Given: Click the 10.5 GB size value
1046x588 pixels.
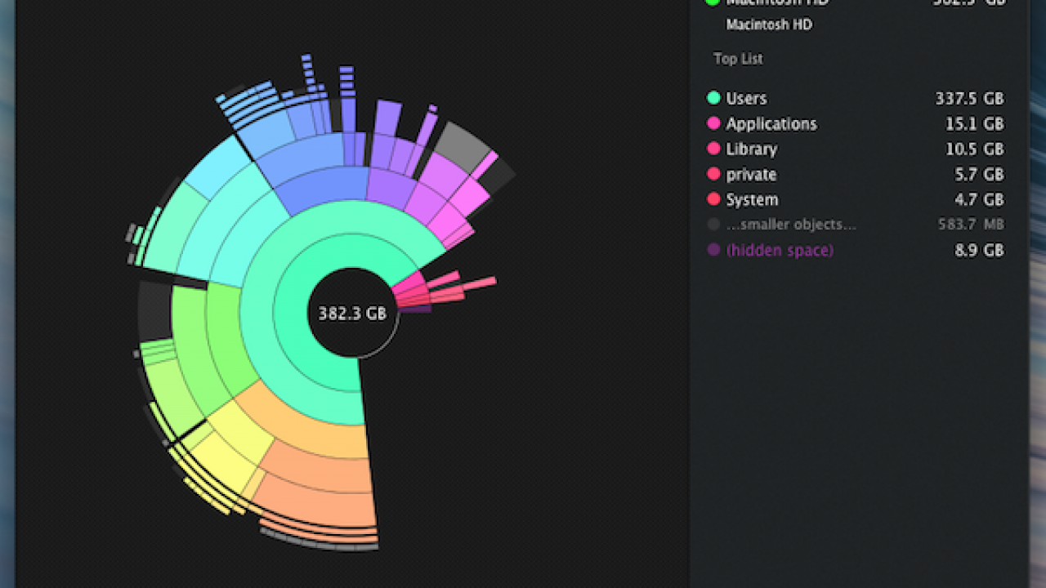Looking at the screenshot, I should click(974, 149).
